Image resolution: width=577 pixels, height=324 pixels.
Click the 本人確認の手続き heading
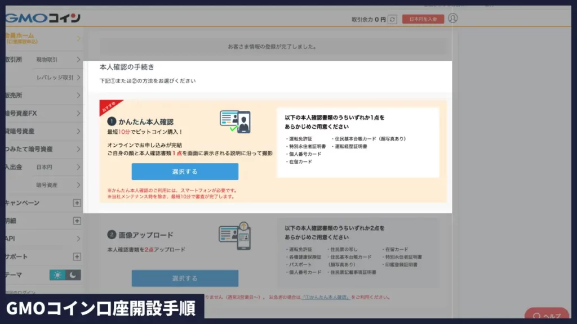(127, 67)
